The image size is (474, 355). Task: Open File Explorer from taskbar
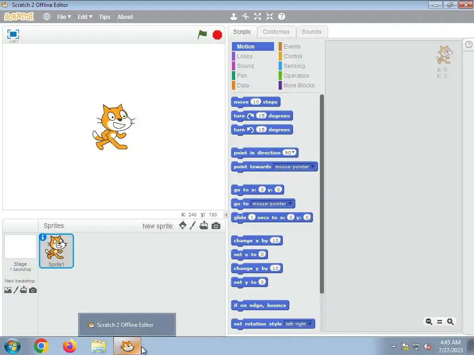point(99,347)
